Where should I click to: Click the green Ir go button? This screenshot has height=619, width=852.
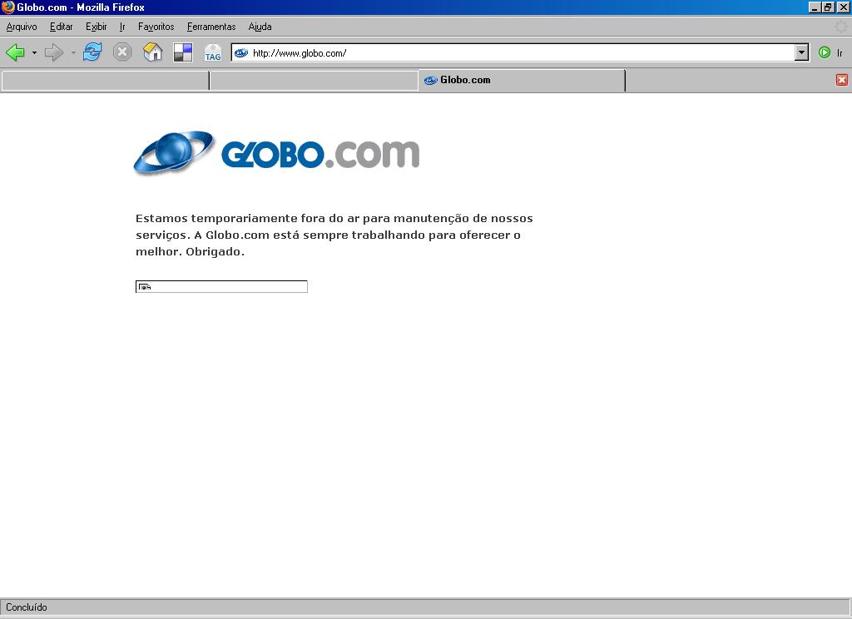(831, 52)
